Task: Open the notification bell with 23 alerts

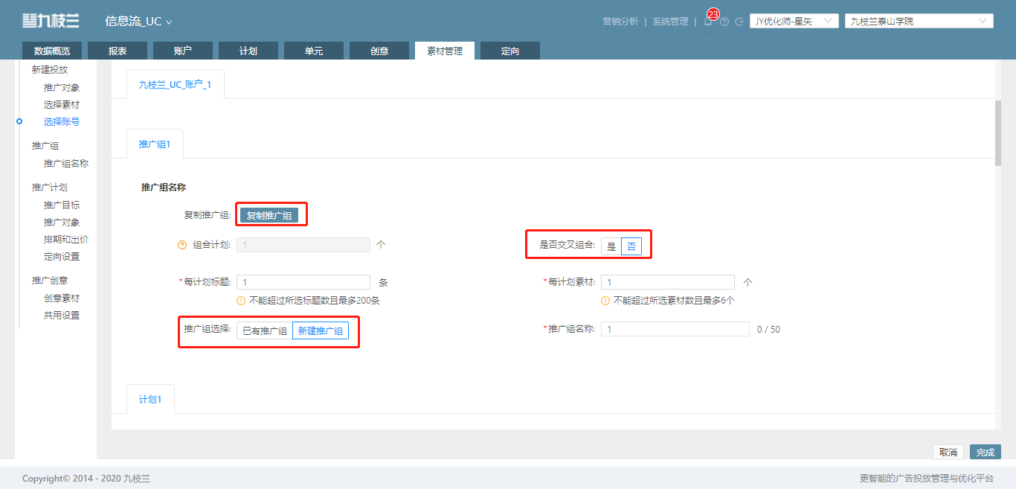Action: point(708,22)
